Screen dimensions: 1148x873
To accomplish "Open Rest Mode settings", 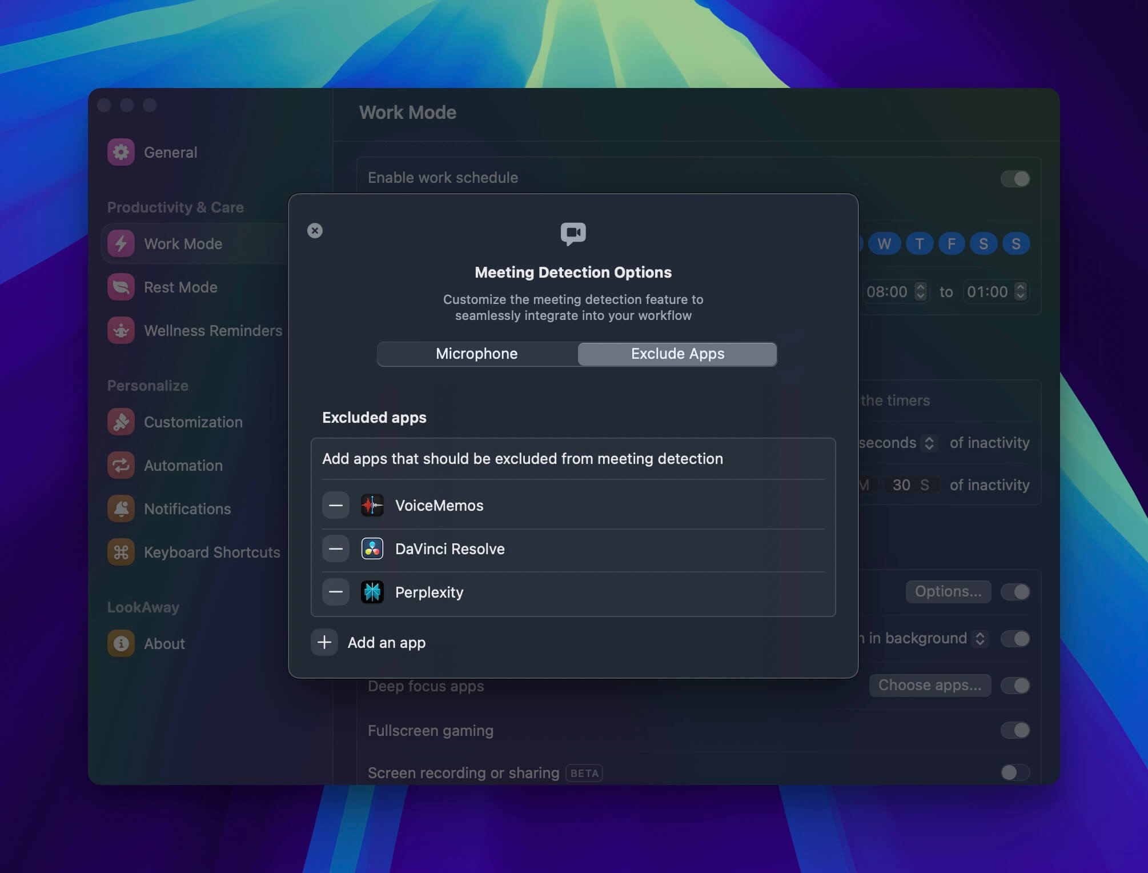I will 180,287.
